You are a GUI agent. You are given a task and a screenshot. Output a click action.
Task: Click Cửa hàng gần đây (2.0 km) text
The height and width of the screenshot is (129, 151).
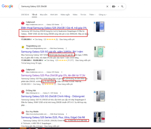pyautogui.click(x=32, y=126)
